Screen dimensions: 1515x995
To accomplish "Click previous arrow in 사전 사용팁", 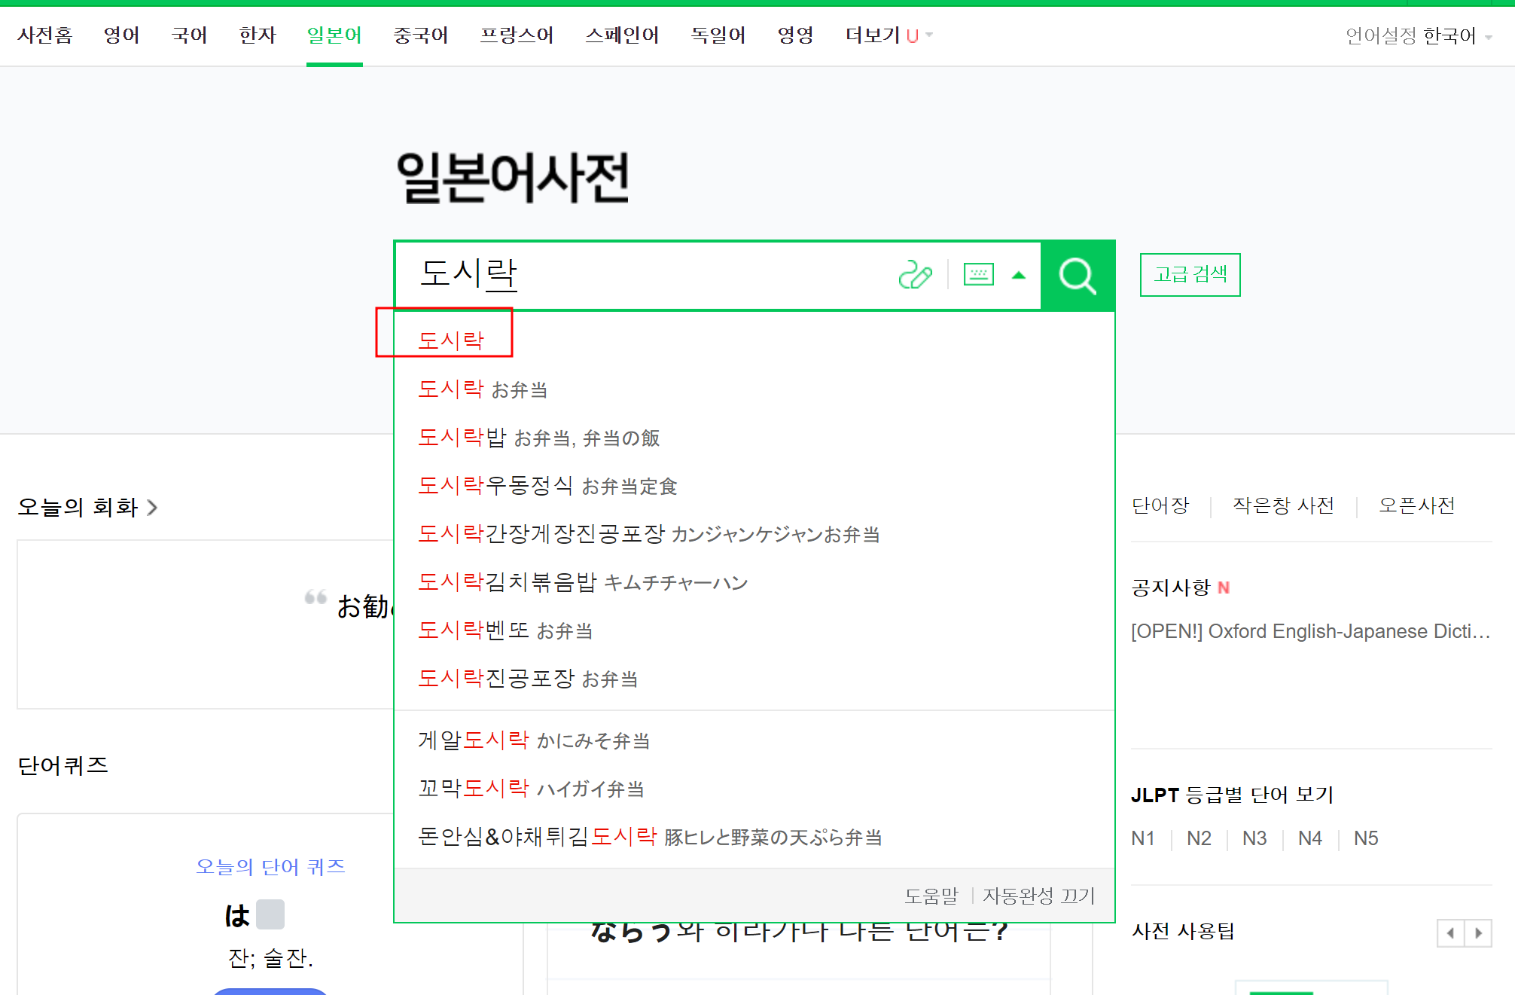I will pyautogui.click(x=1450, y=933).
